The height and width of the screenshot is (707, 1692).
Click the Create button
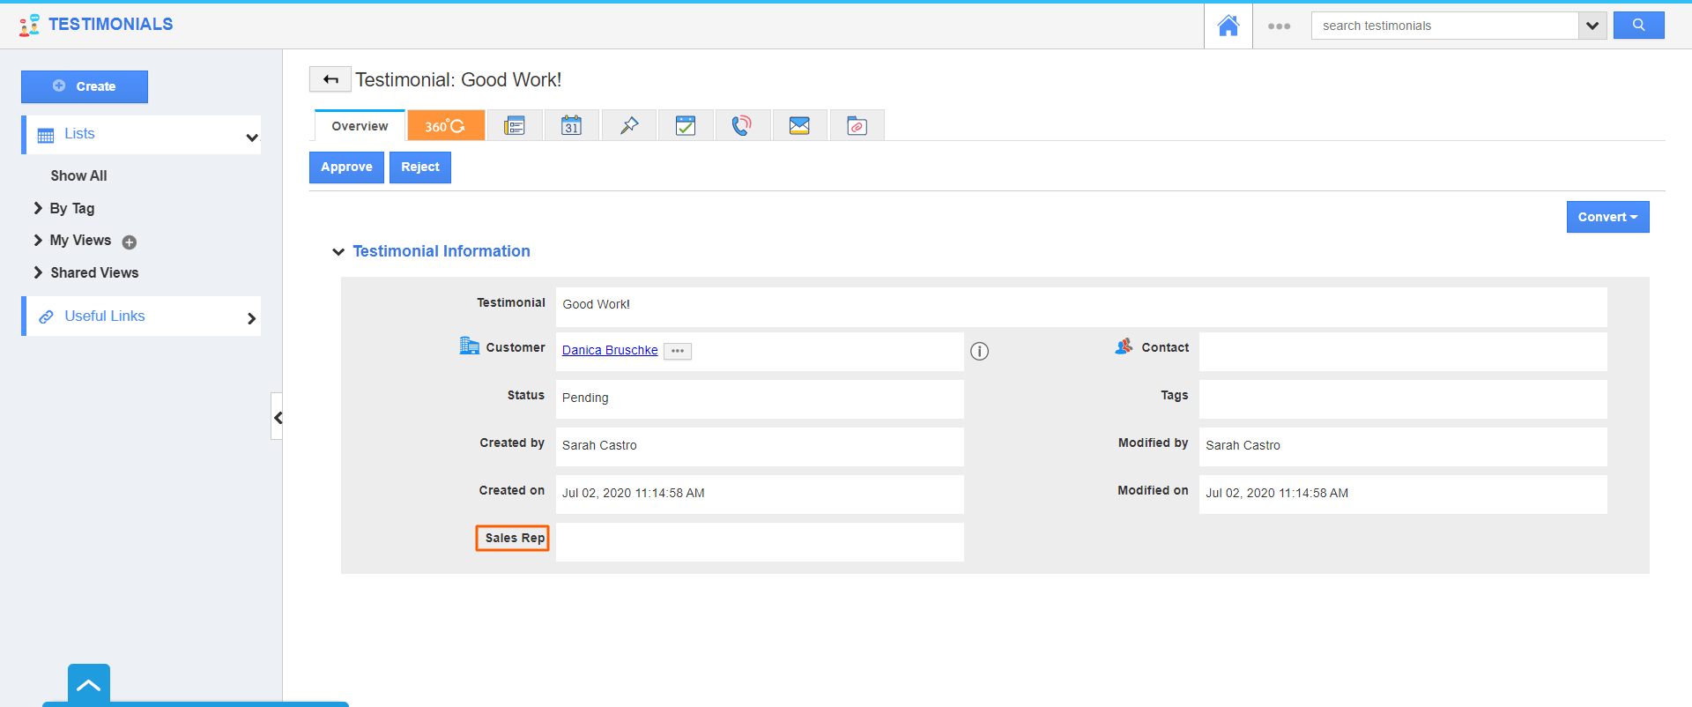pyautogui.click(x=85, y=86)
